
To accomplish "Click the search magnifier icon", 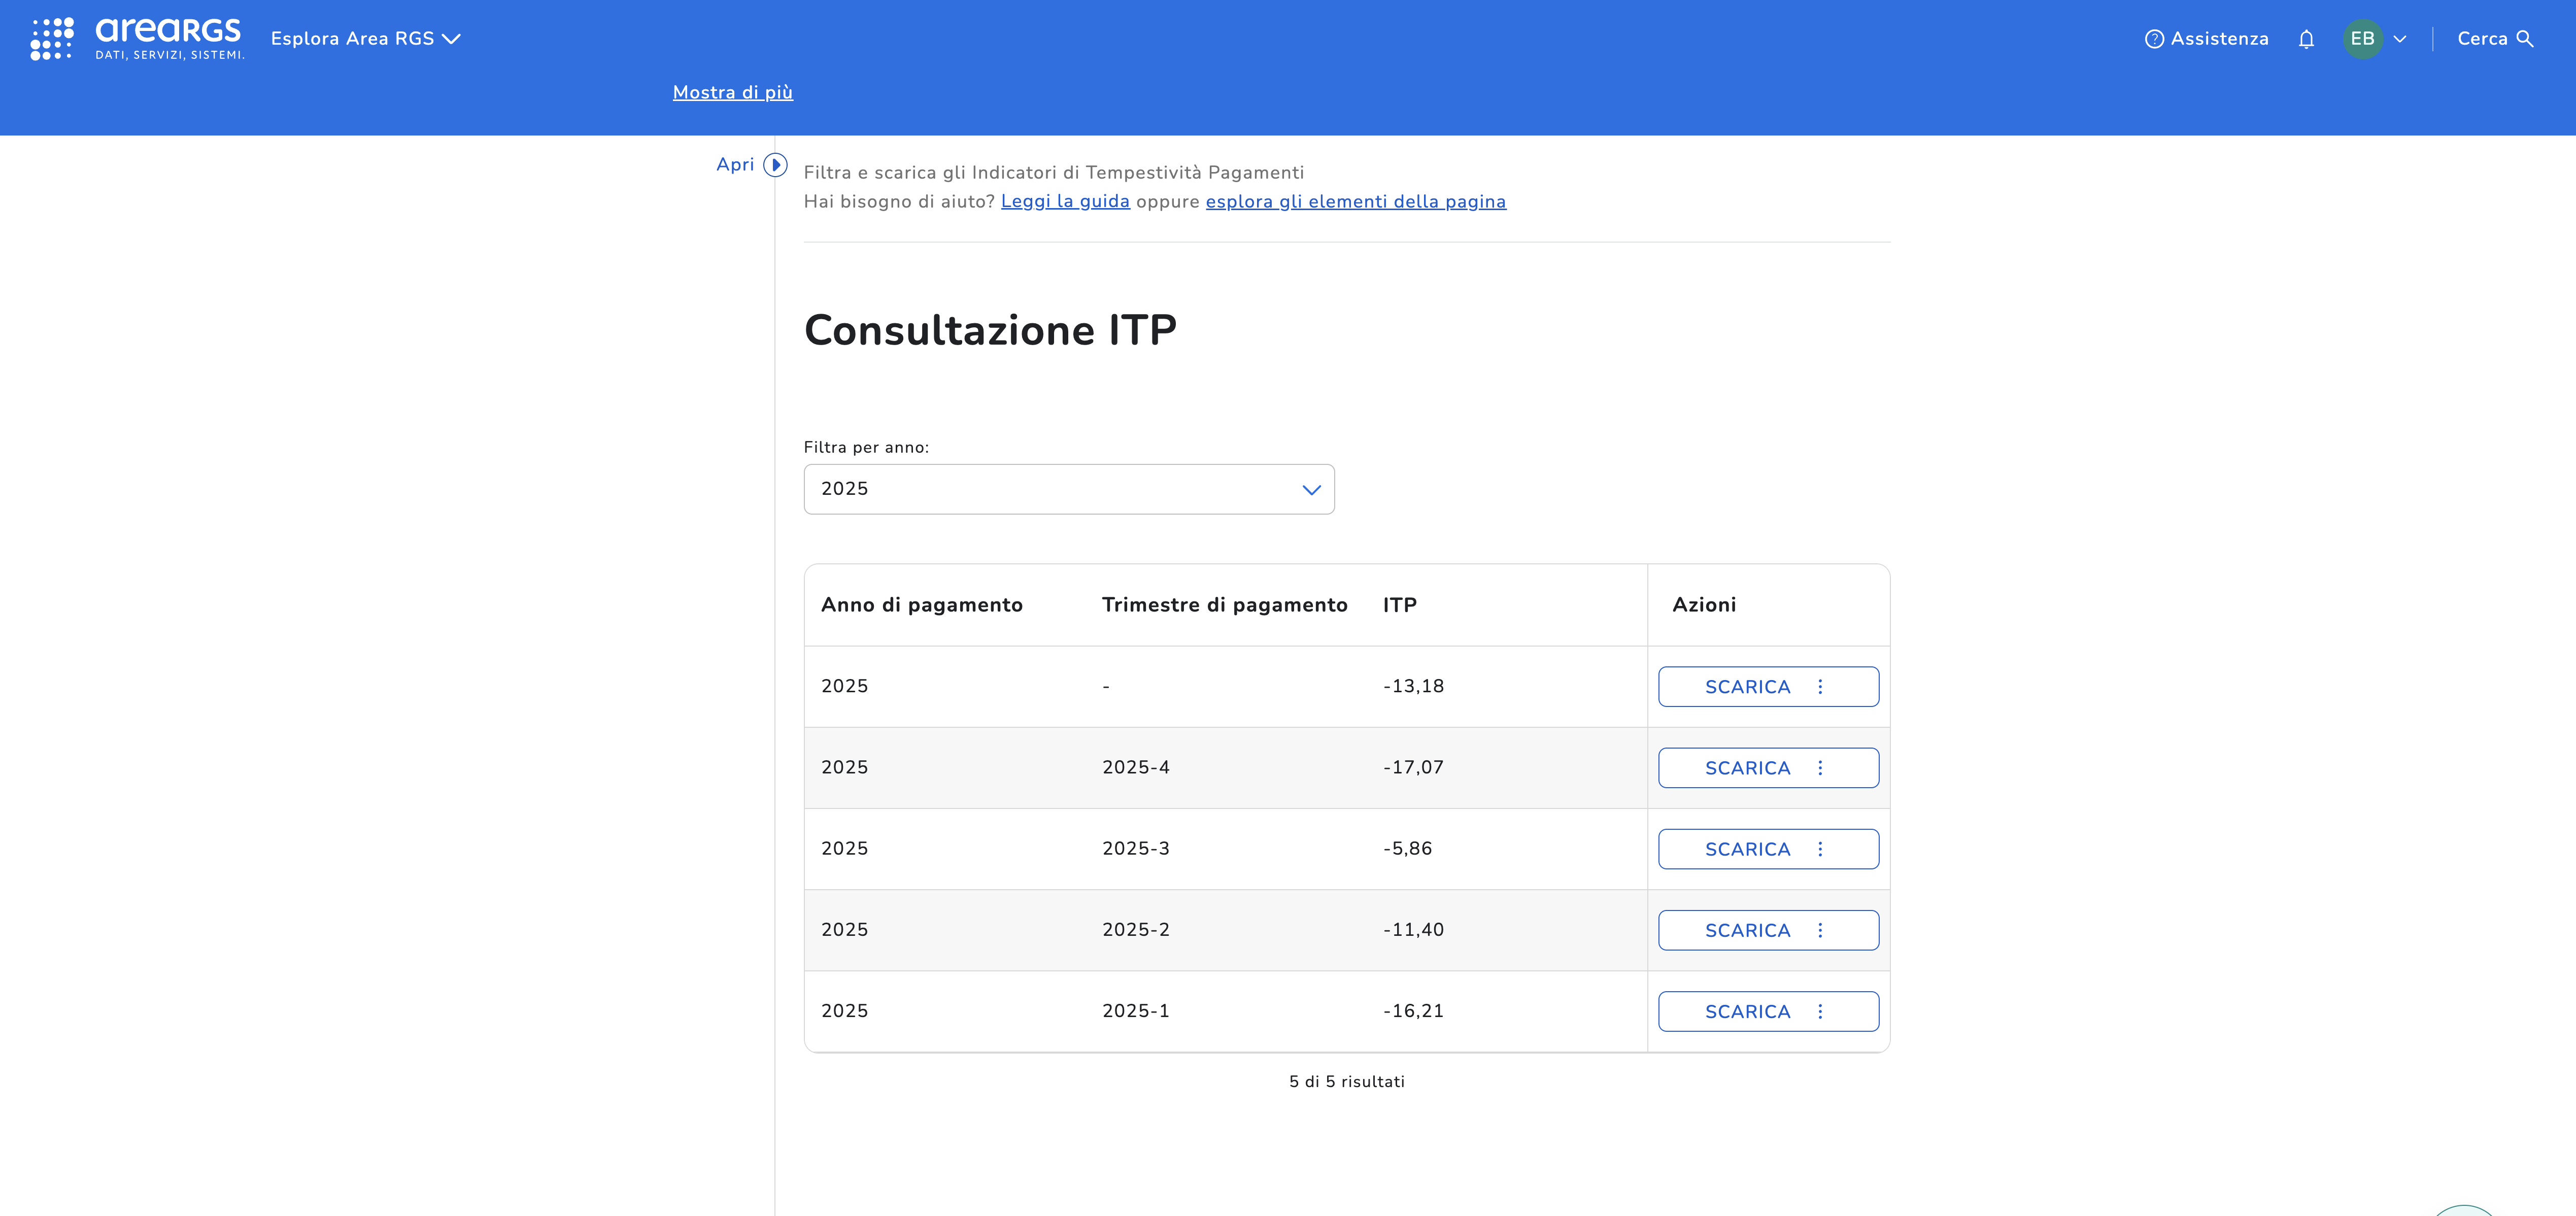I will [x=2525, y=39].
